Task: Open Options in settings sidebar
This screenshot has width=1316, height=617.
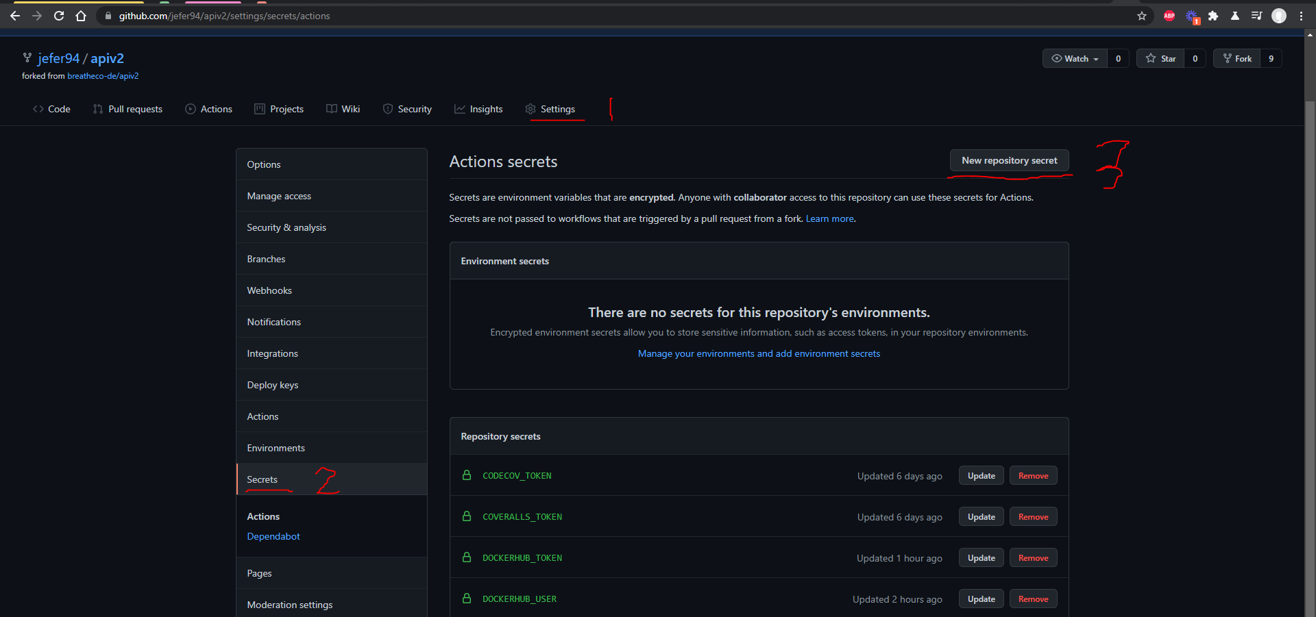Action: click(332, 164)
